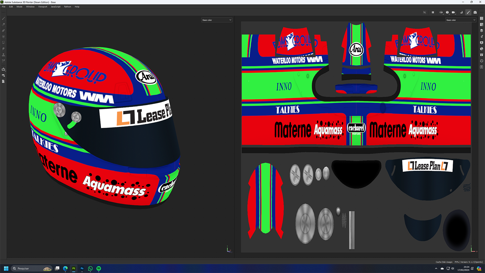Open WhatsApp from the taskbar
The image size is (485, 273).
click(91, 268)
